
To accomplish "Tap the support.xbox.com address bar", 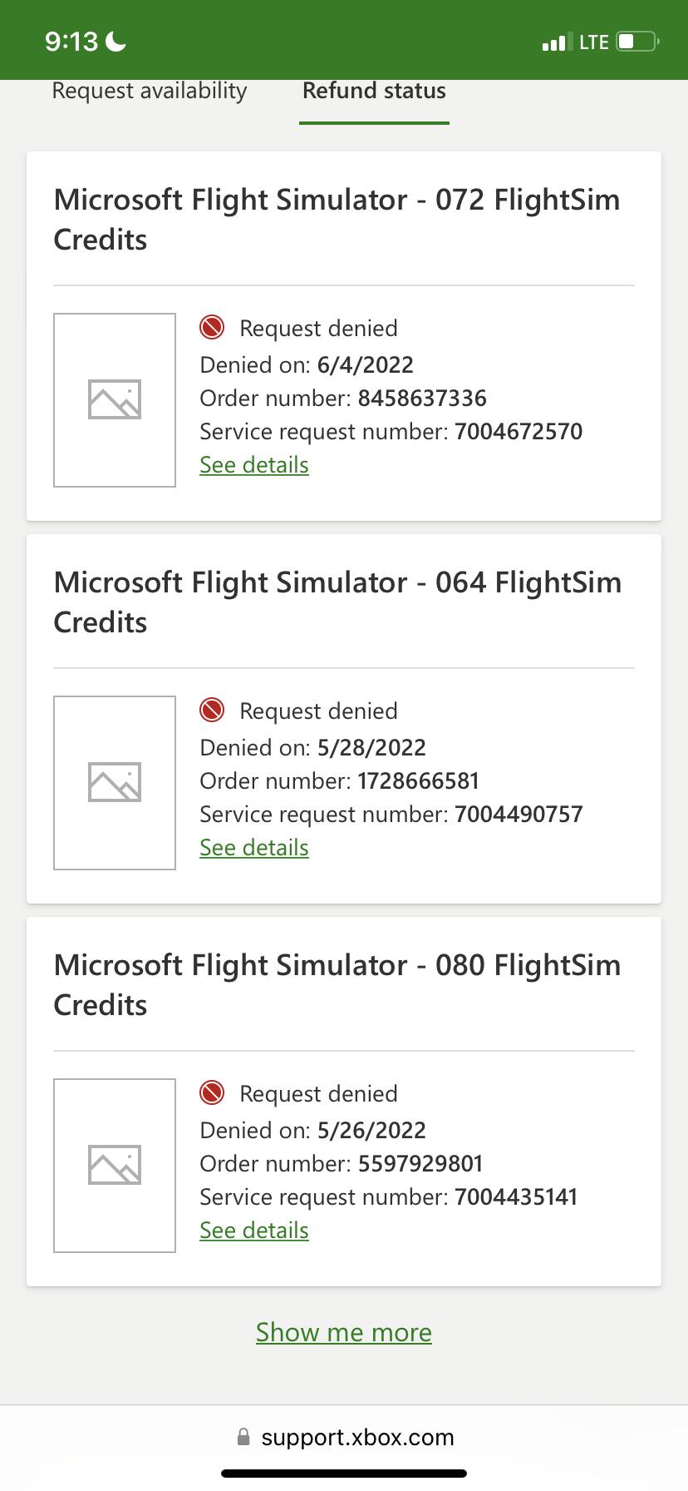I will [x=357, y=1437].
